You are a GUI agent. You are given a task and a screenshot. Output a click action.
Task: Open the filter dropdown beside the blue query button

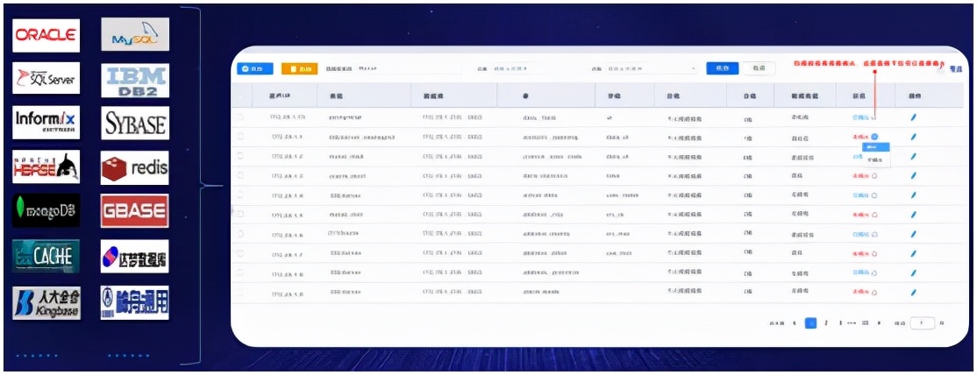pyautogui.click(x=651, y=68)
